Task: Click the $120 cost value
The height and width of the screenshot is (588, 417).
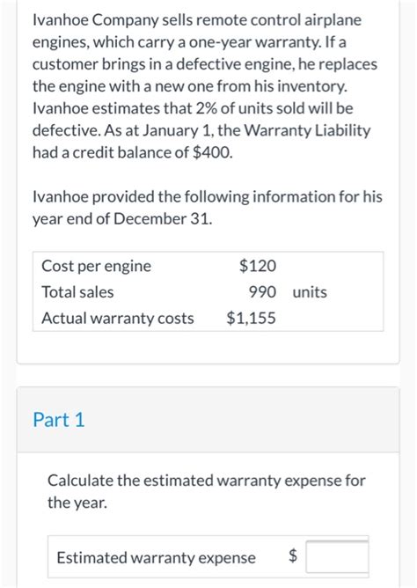Action: [x=258, y=266]
